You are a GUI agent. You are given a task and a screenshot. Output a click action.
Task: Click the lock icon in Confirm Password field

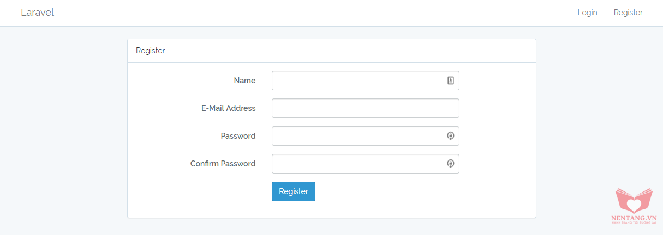point(451,163)
